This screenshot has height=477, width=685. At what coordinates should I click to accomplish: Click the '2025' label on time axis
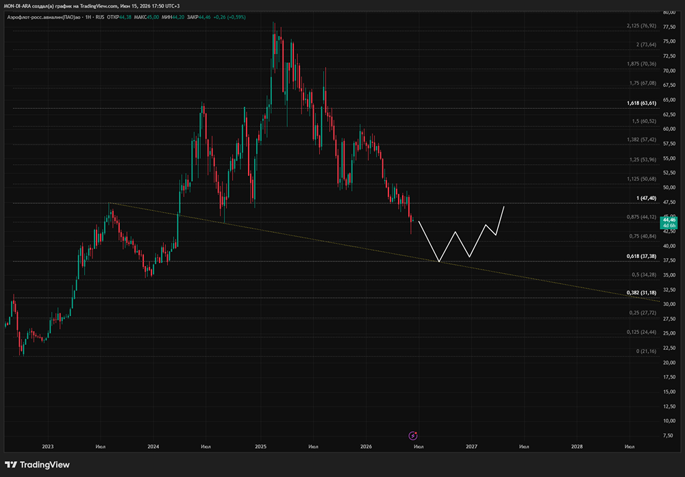[x=260, y=446]
